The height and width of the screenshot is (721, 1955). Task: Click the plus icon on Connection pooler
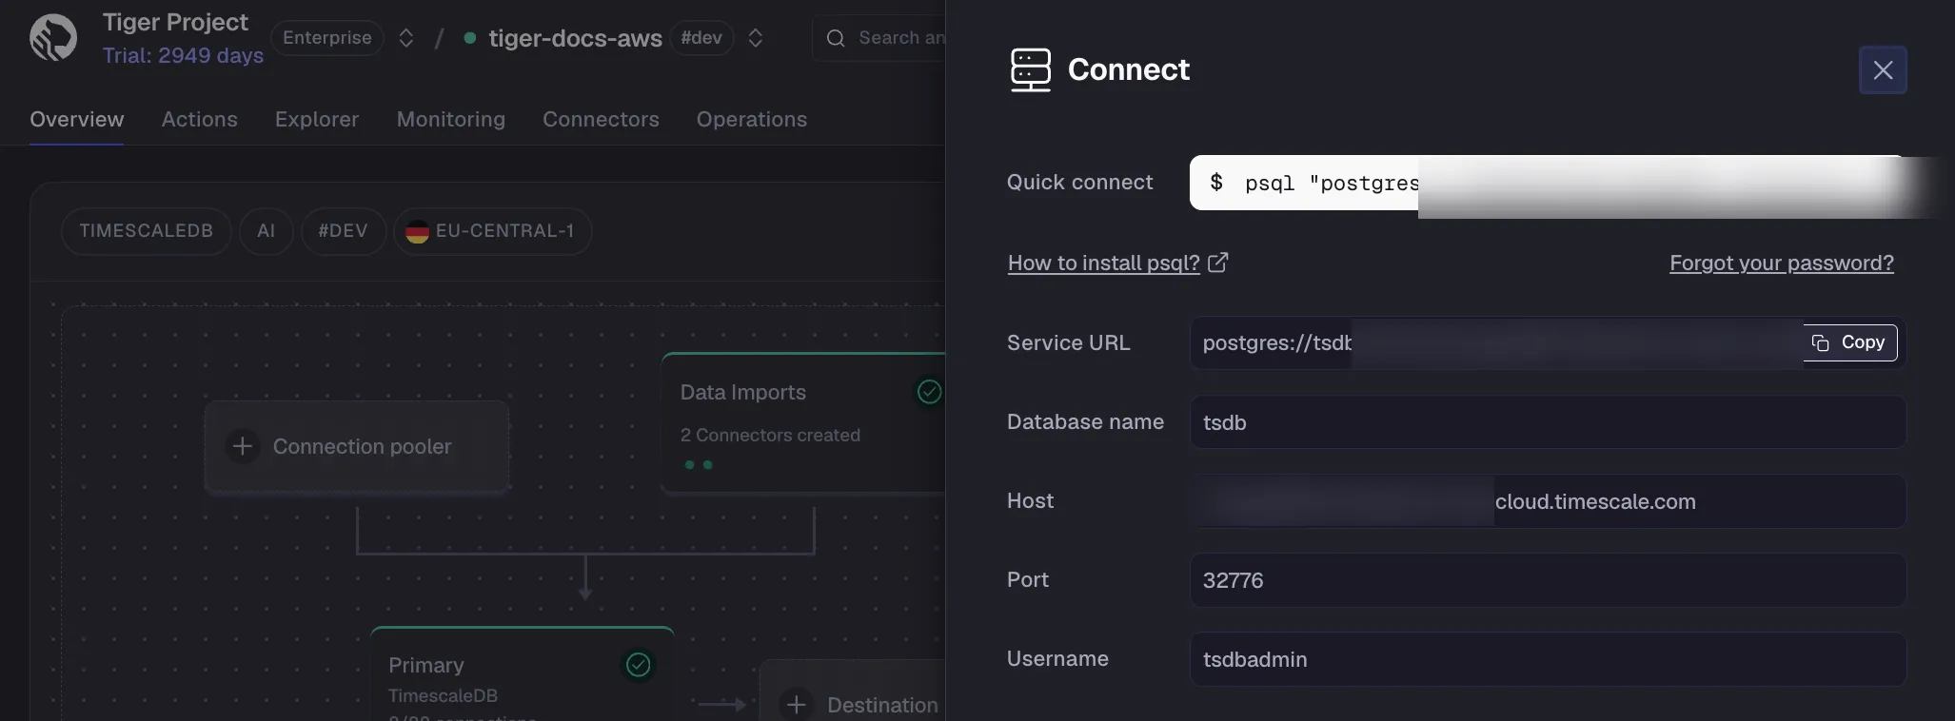coord(243,446)
